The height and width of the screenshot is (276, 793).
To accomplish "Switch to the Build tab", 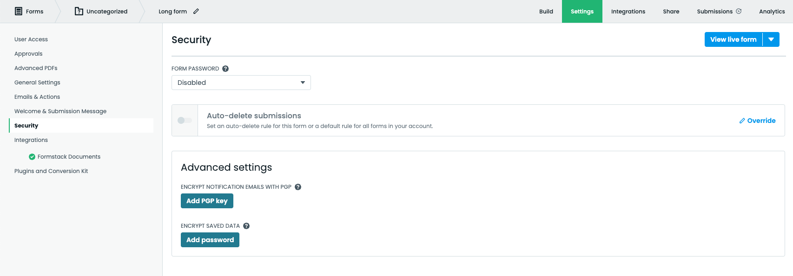I will (x=546, y=11).
